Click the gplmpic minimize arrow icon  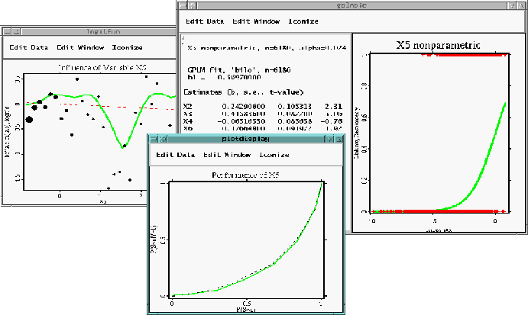512,5
